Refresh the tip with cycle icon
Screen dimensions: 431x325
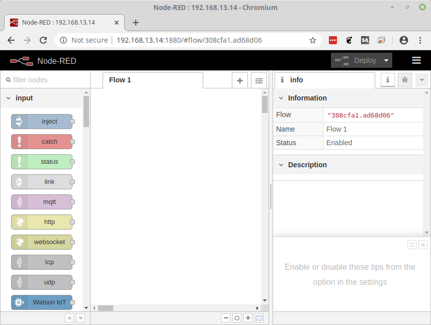412,245
